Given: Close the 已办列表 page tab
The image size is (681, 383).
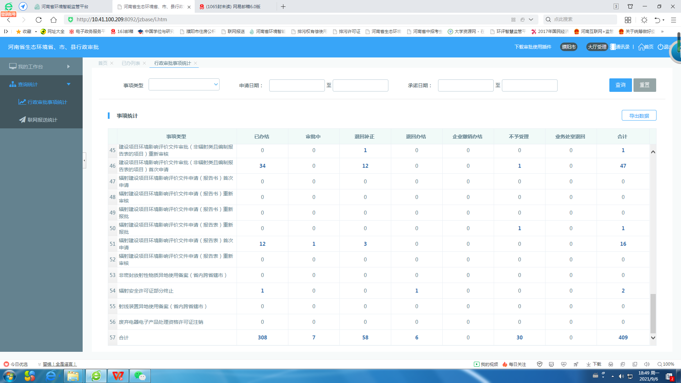Looking at the screenshot, I should coord(144,63).
